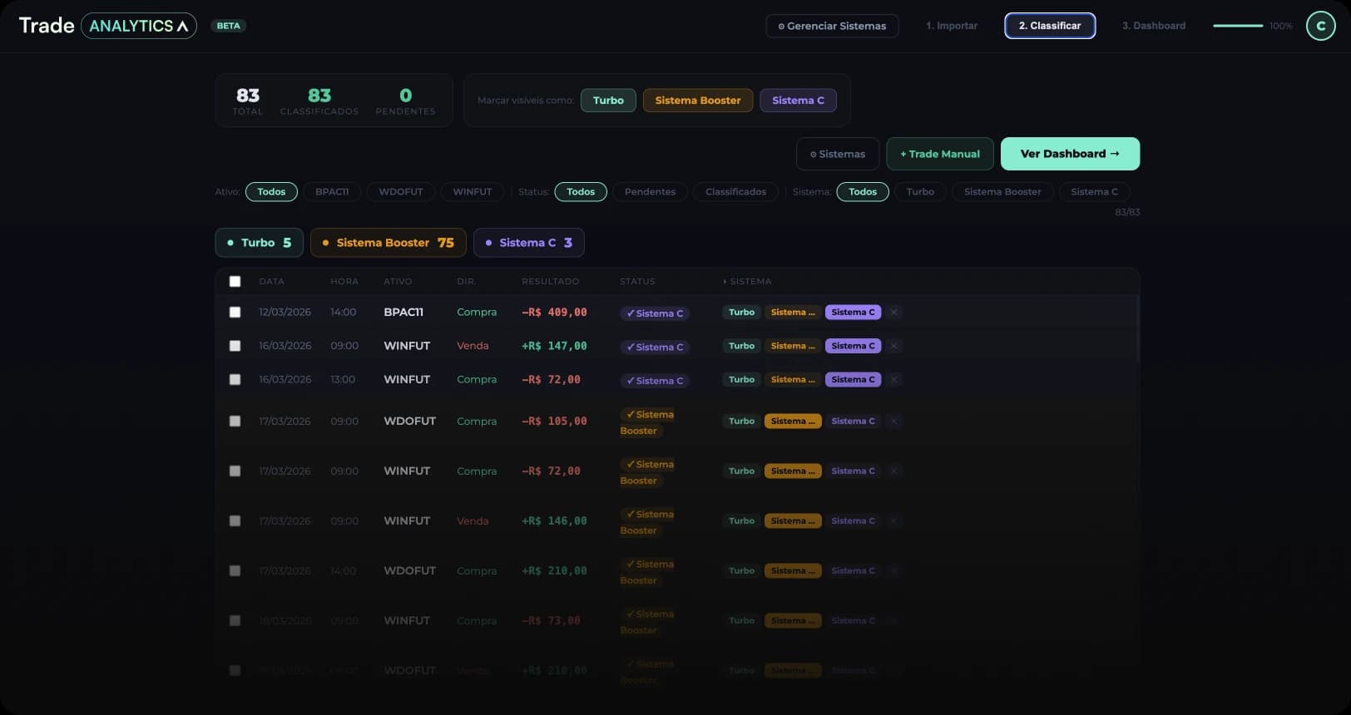Select the Sistema C 3 summary chip
This screenshot has height=715, width=1351.
[528, 243]
